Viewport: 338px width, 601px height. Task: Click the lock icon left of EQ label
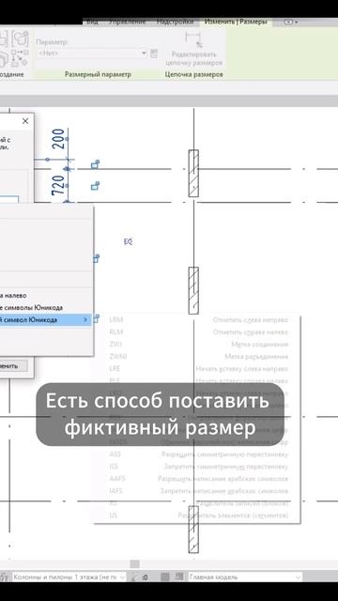click(96, 258)
